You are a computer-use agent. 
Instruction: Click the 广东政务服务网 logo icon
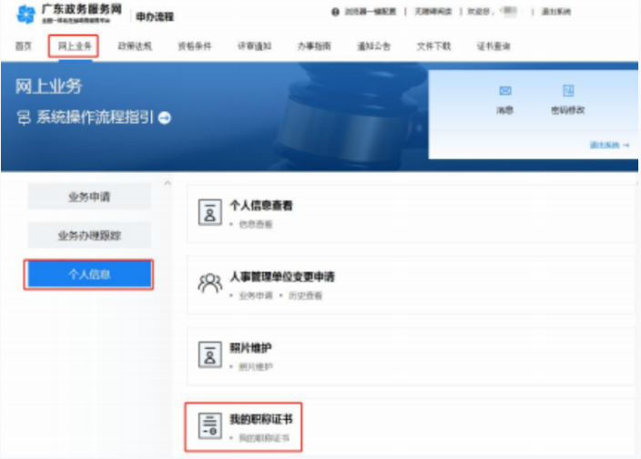[x=25, y=15]
